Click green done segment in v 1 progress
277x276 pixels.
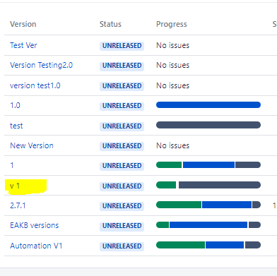[x=166, y=185]
